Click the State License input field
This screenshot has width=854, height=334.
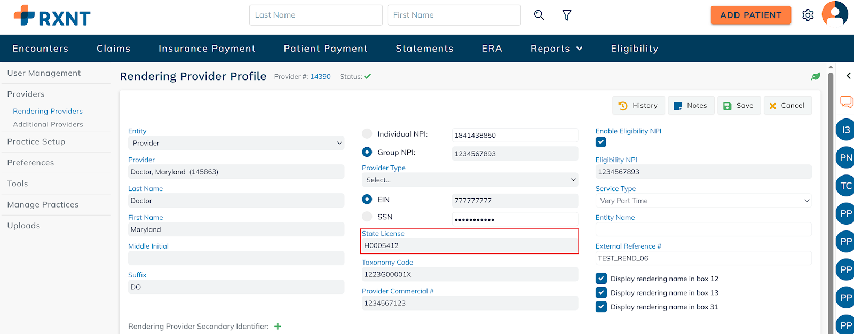pos(469,246)
